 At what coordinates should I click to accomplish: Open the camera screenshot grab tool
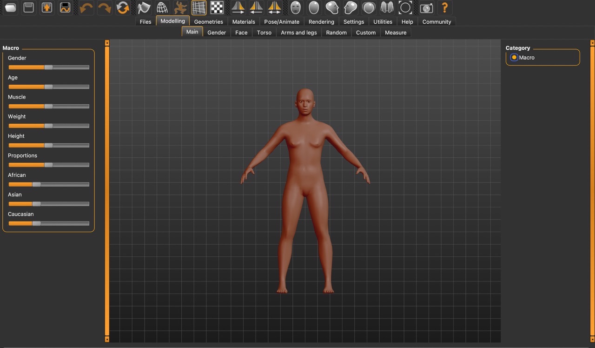(426, 7)
